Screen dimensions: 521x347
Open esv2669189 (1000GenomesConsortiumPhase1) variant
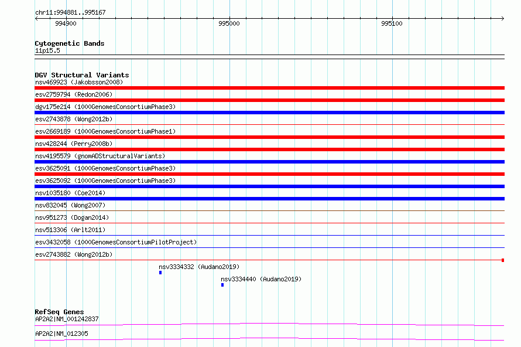[105, 131]
